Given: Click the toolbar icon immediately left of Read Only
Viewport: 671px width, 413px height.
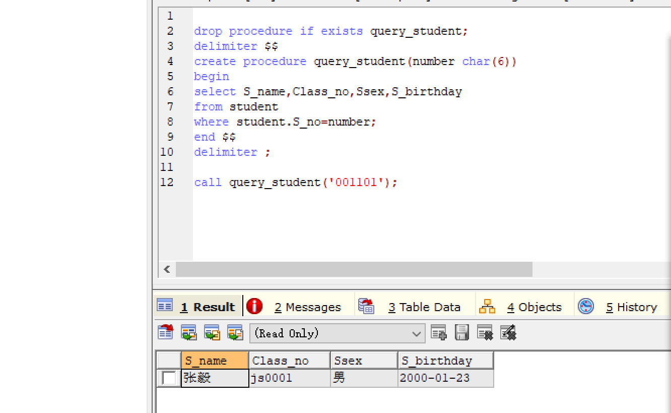Looking at the screenshot, I should [x=235, y=333].
